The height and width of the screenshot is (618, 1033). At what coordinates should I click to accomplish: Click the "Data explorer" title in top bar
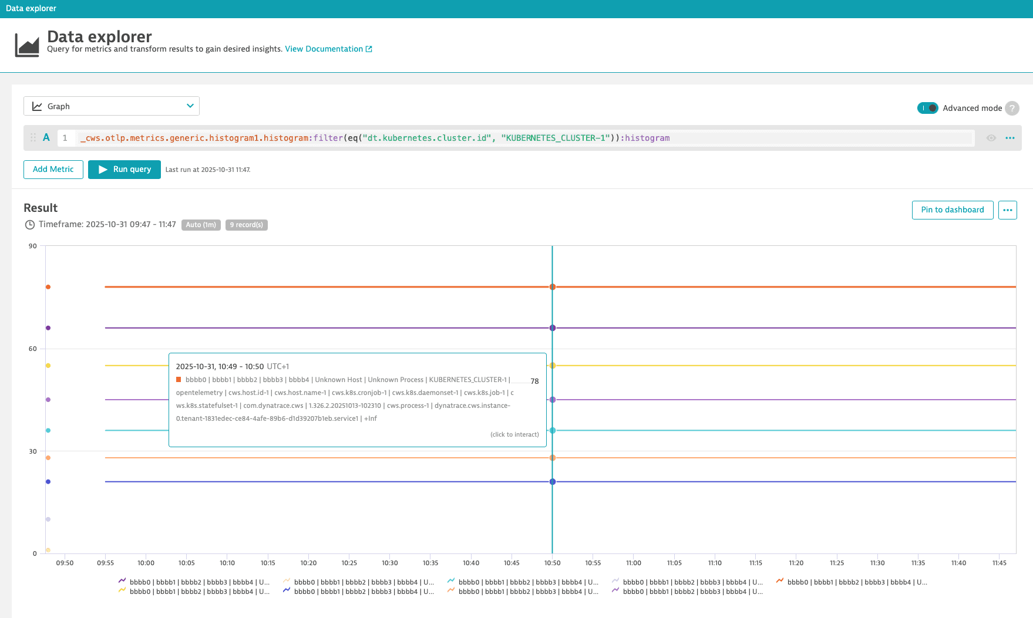(31, 8)
